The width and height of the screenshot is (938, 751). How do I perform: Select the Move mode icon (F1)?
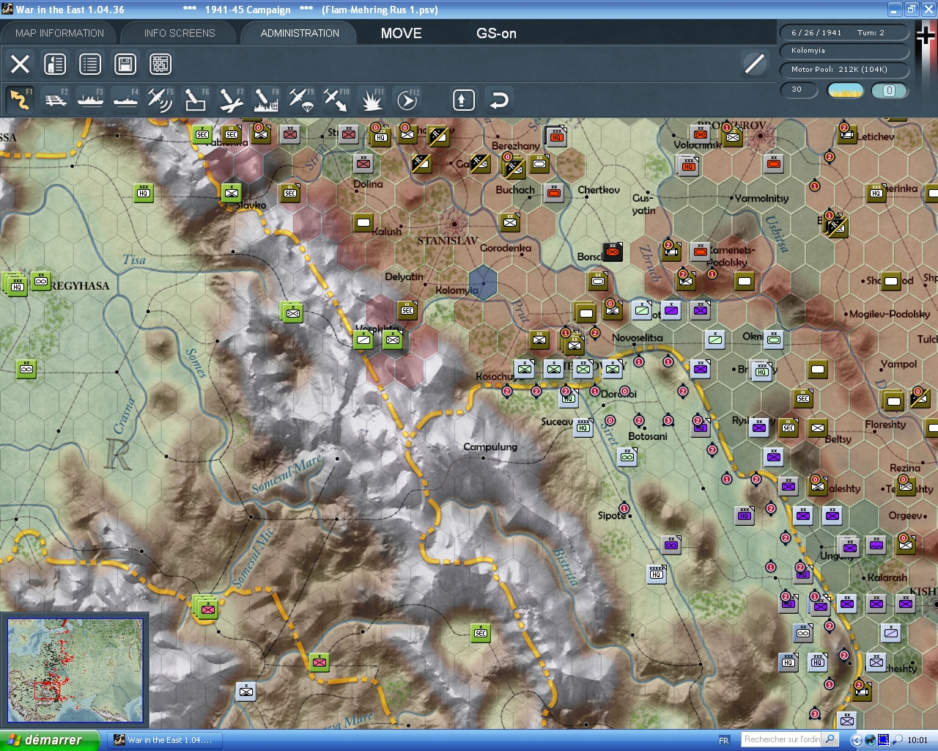[20, 99]
